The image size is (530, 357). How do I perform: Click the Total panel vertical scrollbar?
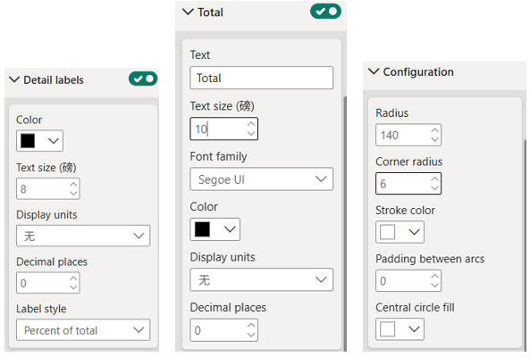[345, 223]
